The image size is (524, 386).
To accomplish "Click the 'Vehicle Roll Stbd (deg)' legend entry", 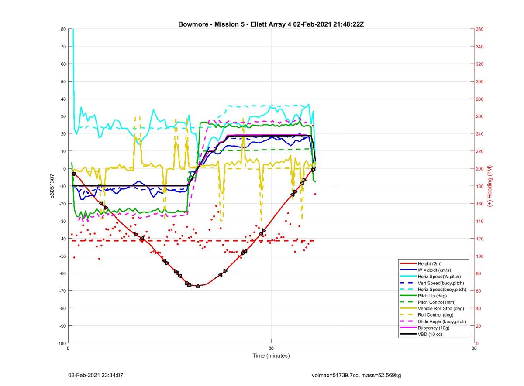I will click(441, 308).
